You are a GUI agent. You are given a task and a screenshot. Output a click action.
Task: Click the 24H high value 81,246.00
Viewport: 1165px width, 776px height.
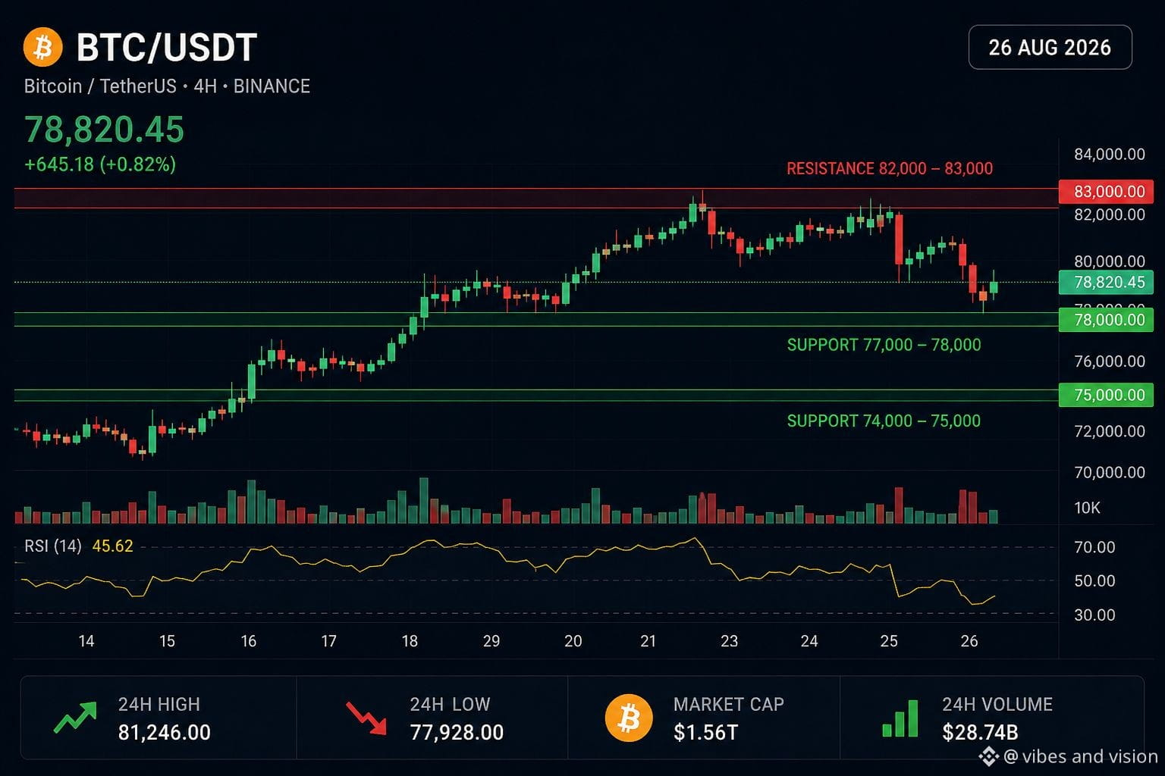coord(165,733)
